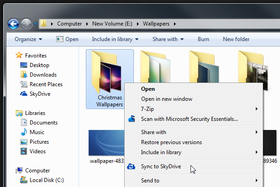280x187 pixels.
Task: Select Scan with Microsoft Security Essentials
Action: pyautogui.click(x=189, y=119)
